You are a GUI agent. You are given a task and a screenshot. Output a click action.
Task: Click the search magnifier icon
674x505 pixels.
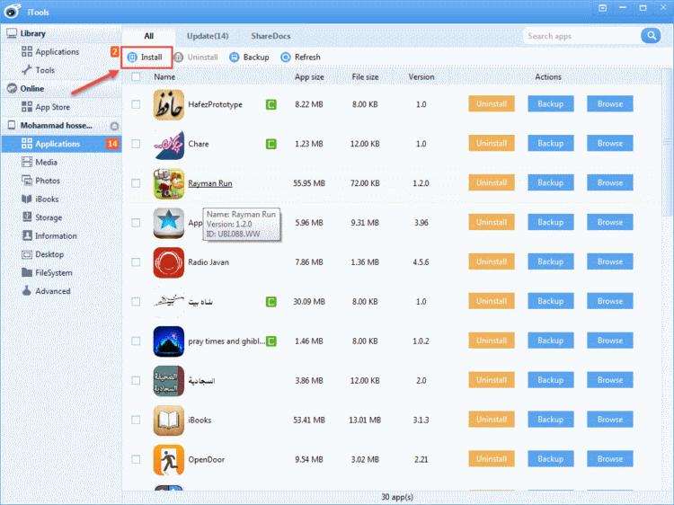click(x=650, y=36)
